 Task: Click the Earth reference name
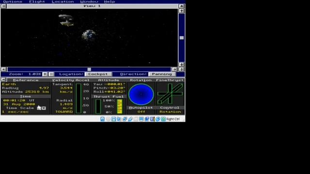point(9,84)
